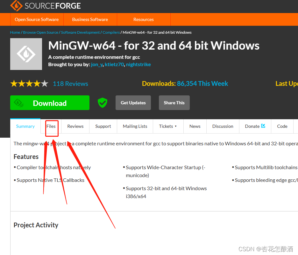Screen dimensions: 298x255
Task: Switch to the Reviews tab
Action: (75, 126)
